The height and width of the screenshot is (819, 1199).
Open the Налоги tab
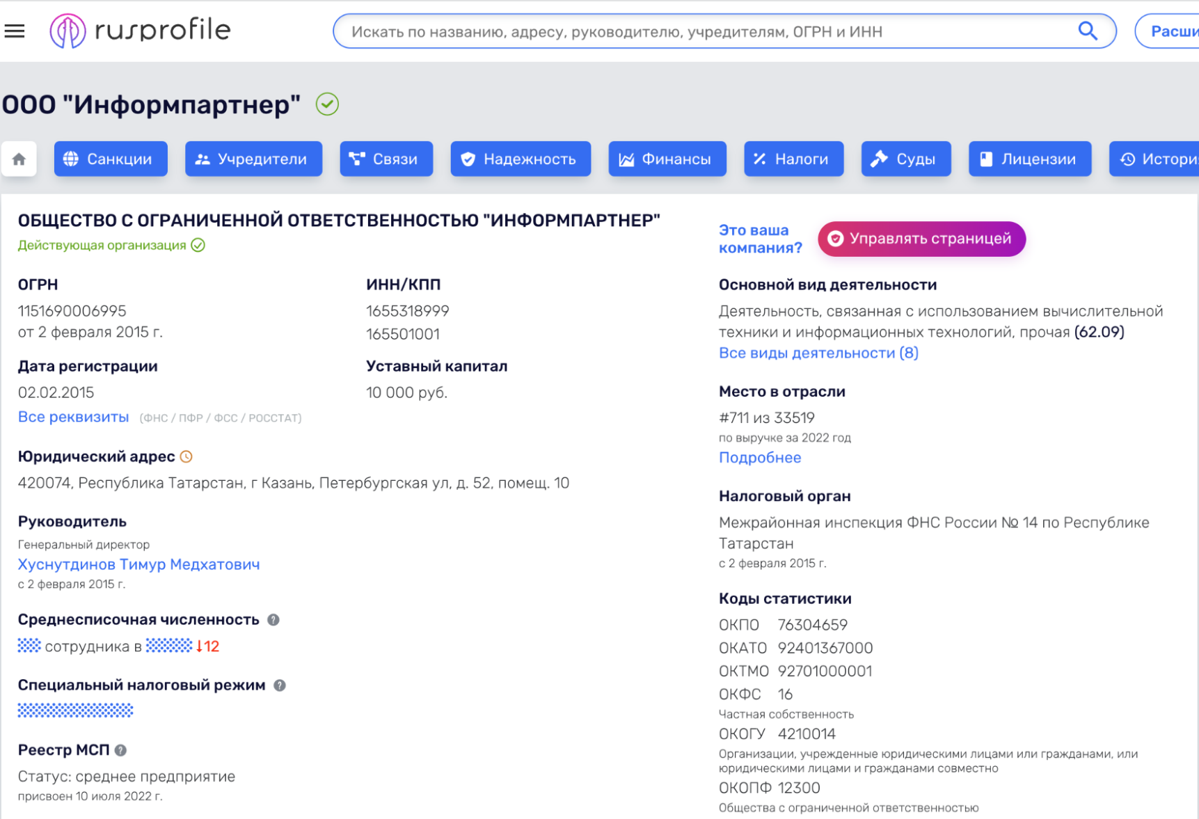coord(793,159)
